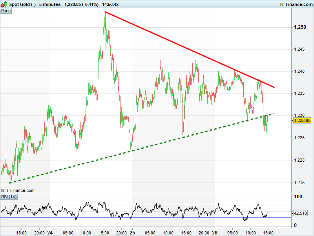This screenshot has height=236, width=314.
Task: Click the © IT-Finance.com copyright text
Action: [18, 190]
